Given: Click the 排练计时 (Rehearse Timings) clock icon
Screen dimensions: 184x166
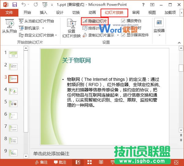Looking at the screenshot, I should point(85,28).
